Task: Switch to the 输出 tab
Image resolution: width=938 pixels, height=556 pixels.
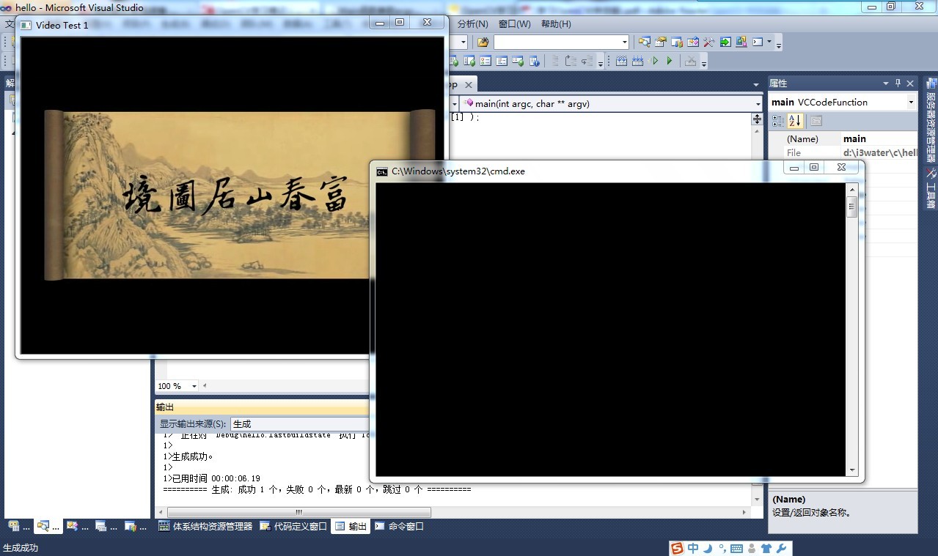Action: click(x=351, y=526)
